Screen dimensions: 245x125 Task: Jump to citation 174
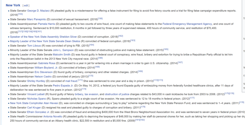pyautogui.click(x=84, y=89)
